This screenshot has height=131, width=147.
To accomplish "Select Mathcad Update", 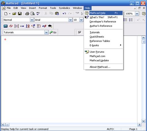I will (104, 60).
